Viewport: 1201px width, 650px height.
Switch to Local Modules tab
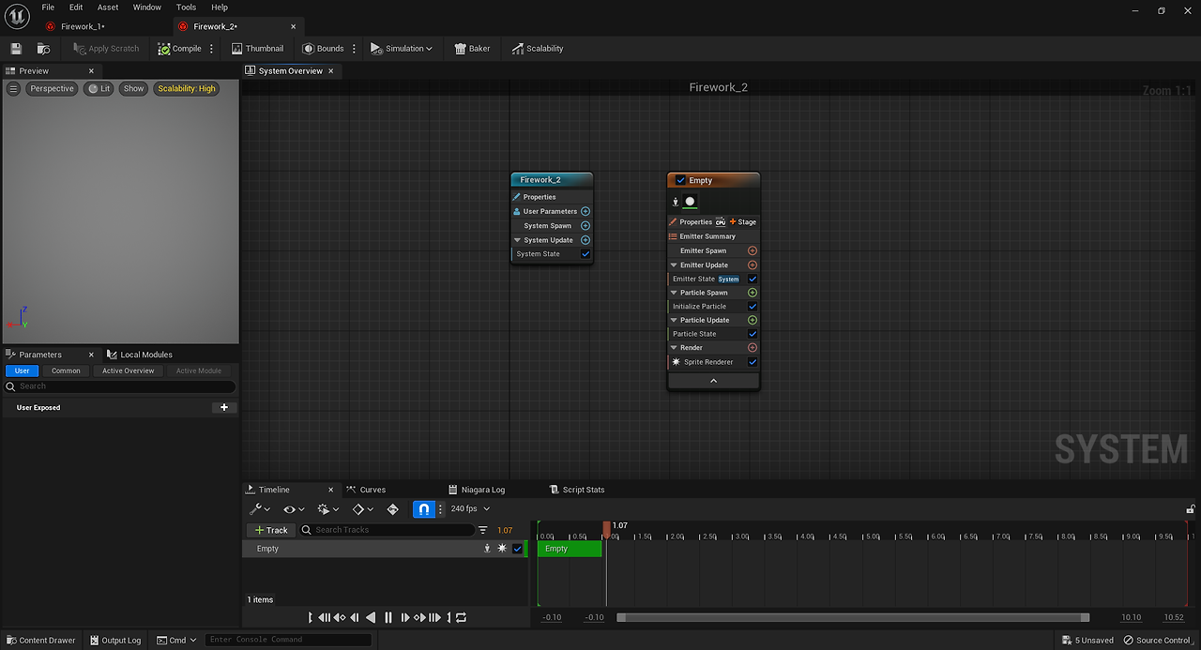tap(145, 355)
